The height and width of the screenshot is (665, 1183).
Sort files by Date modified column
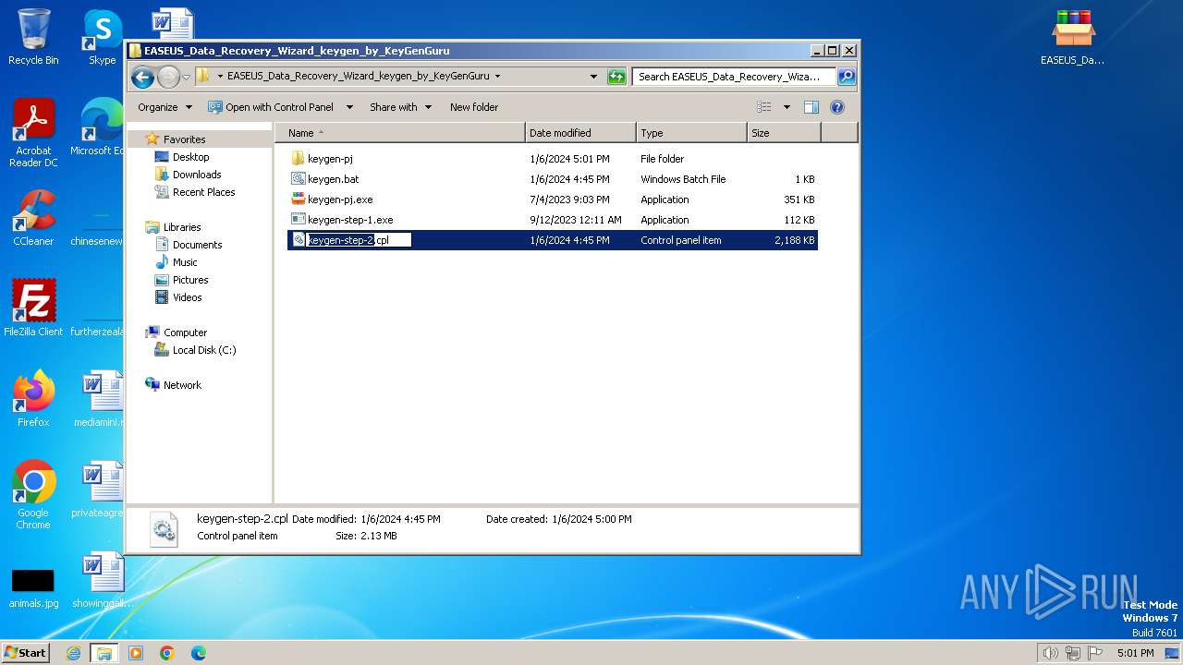pos(580,133)
